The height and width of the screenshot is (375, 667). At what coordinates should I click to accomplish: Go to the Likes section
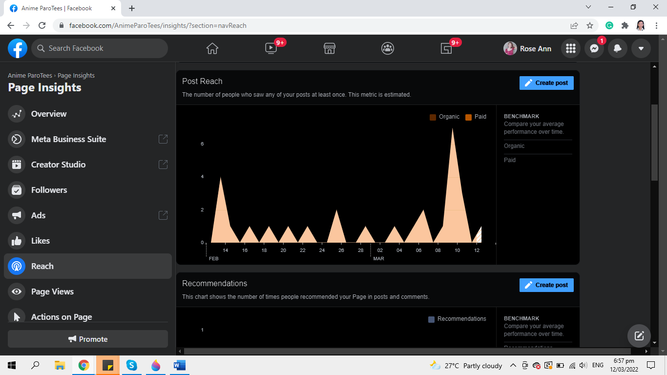click(88, 241)
